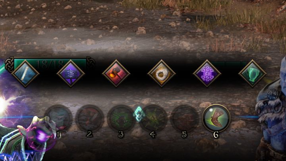This screenshot has width=286, height=161.
Task: Activate the winged boot ability in slot 6
Action: click(x=216, y=118)
